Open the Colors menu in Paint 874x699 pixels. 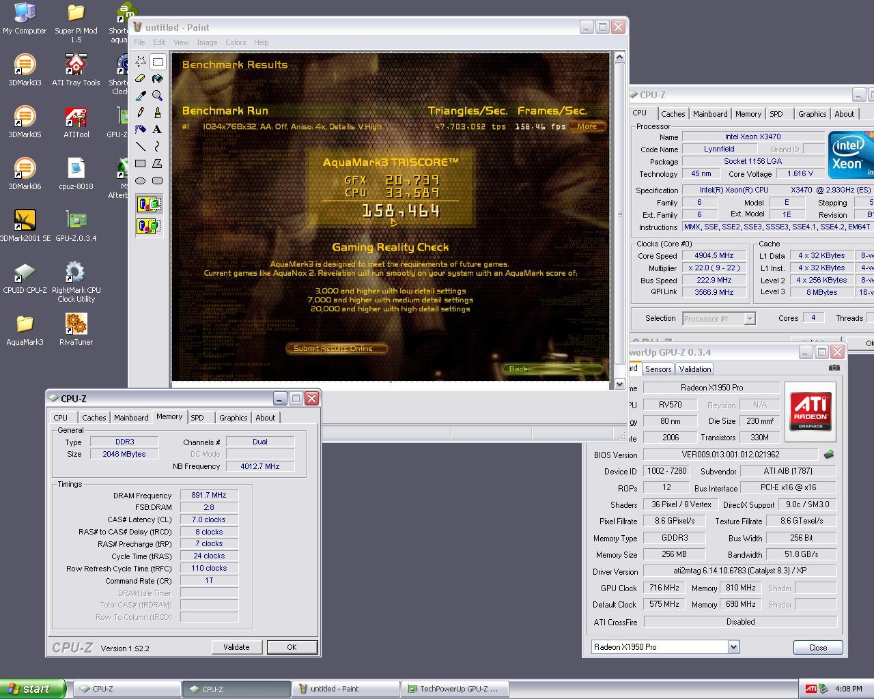(x=236, y=42)
